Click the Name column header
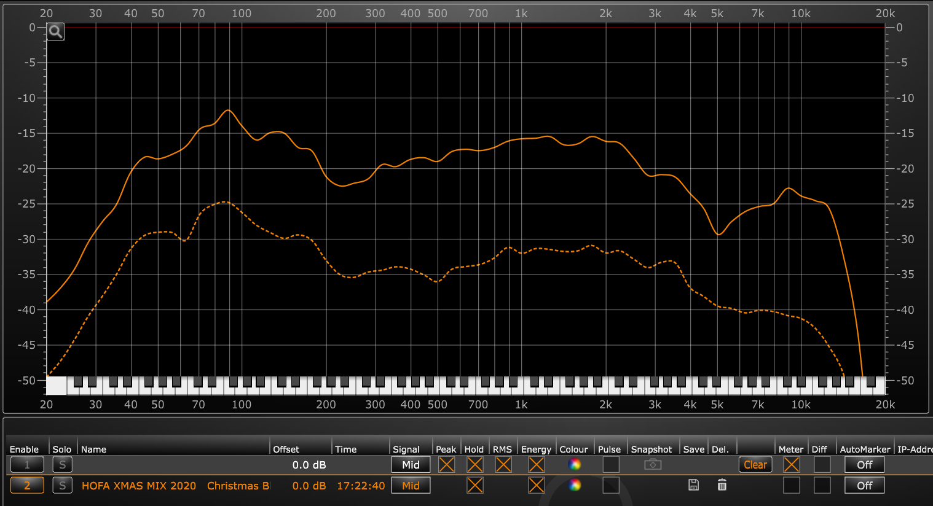Viewport: 933px width, 506px height. click(x=94, y=450)
